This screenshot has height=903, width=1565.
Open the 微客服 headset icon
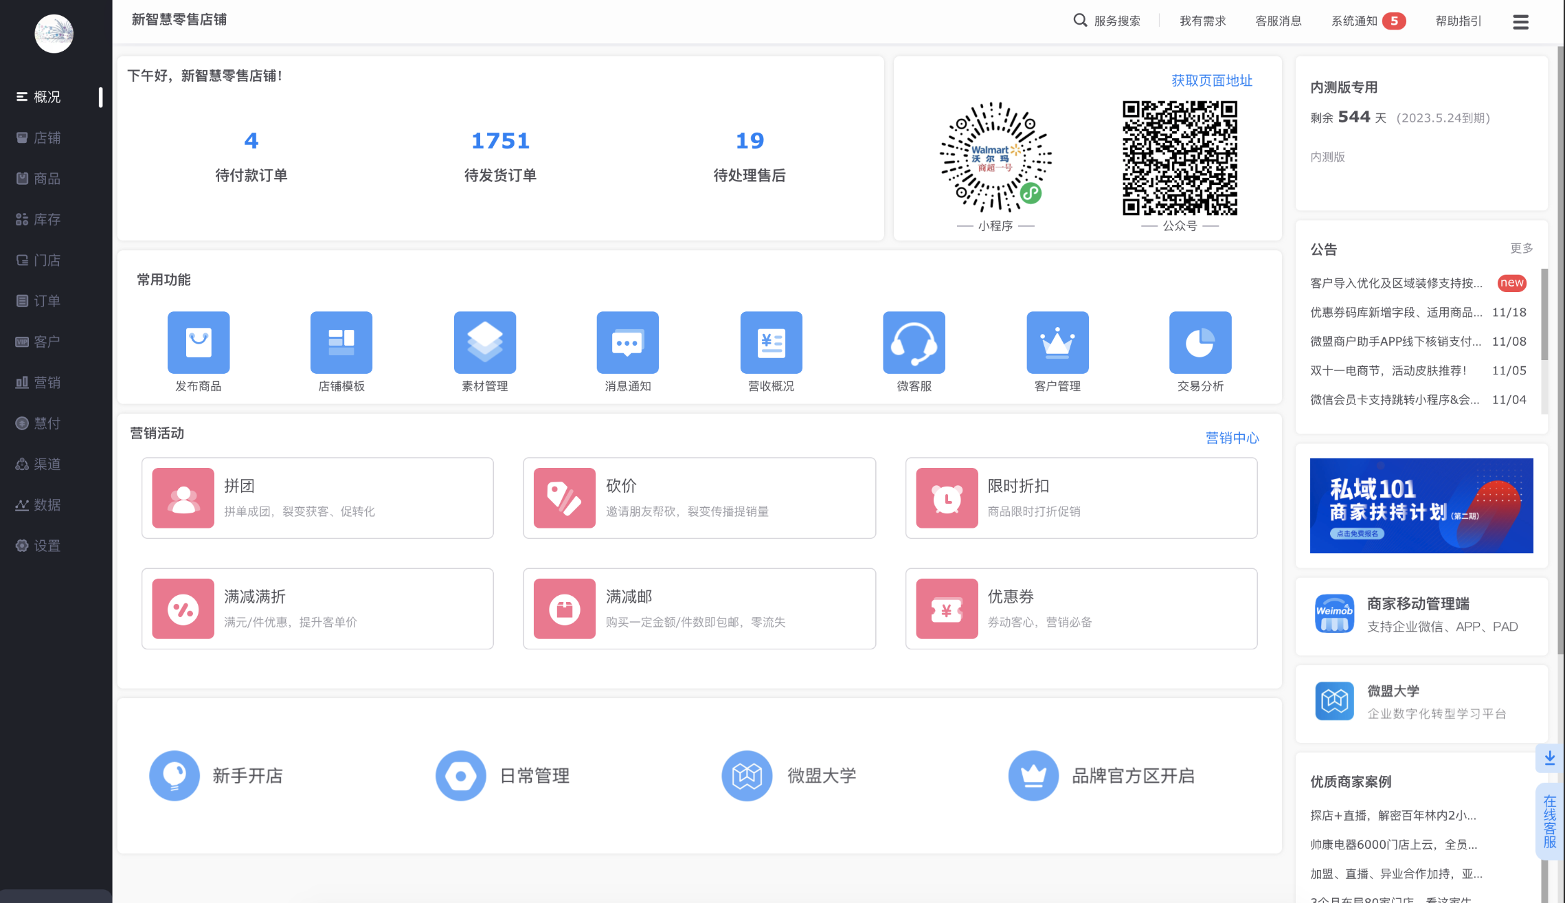pyautogui.click(x=914, y=342)
